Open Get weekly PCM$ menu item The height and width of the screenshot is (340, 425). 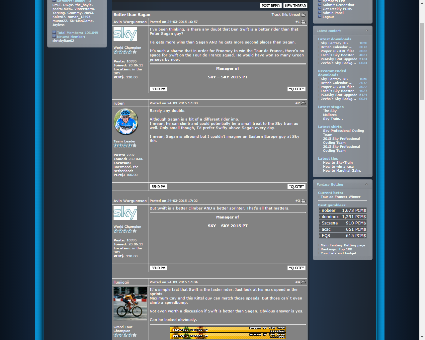(337, 9)
